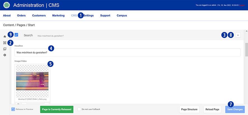Go to the Orders menu item
The width and height of the screenshot is (248, 115).
[21, 15]
